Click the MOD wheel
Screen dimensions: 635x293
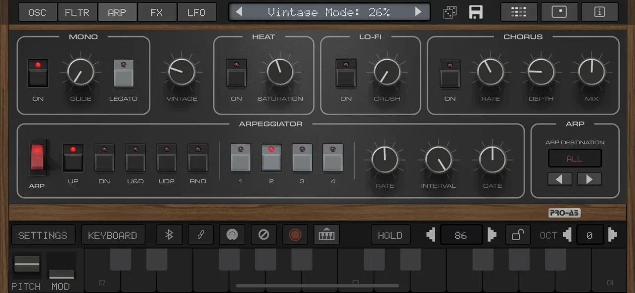pos(61,265)
